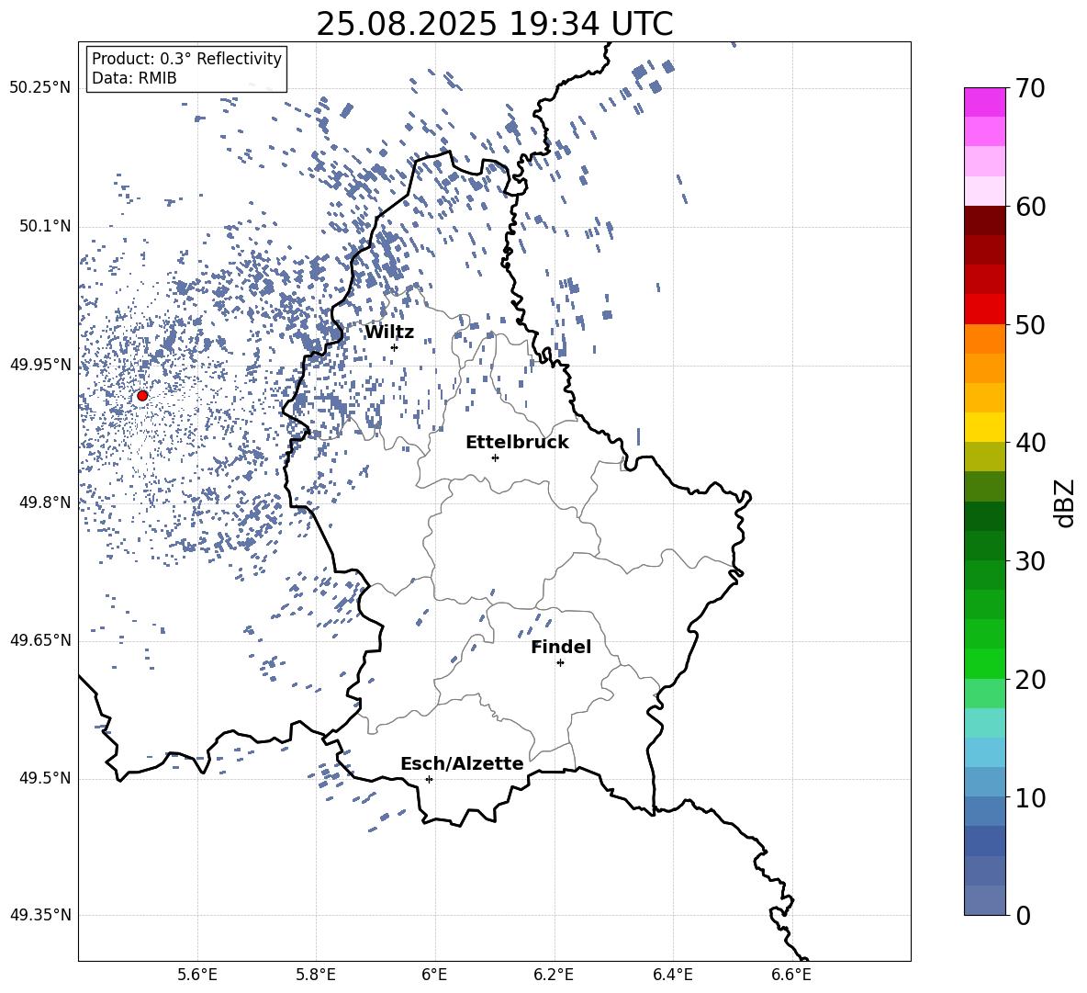Screen dimensions: 1087x993
Task: Click the 50 tick on colorbar
Action: [x=1030, y=325]
